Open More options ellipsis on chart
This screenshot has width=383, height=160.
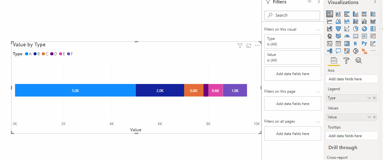click(257, 45)
